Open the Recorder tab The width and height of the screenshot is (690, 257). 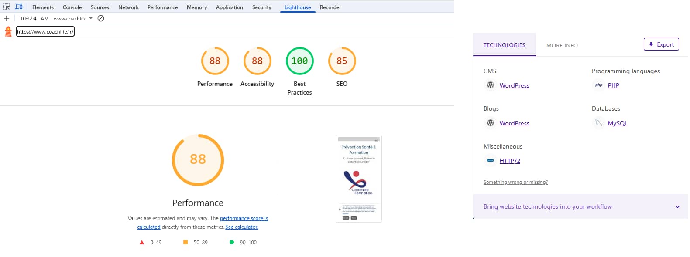tap(330, 7)
